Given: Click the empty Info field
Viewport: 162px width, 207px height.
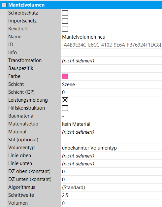Looking at the screenshot, I should coord(111,53).
